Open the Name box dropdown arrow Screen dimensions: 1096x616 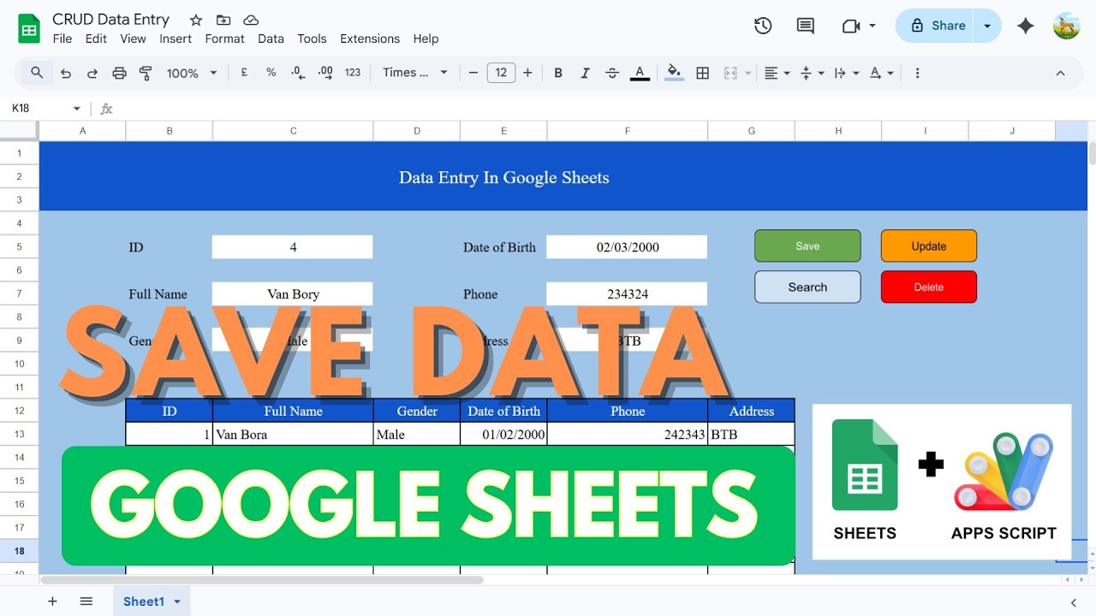point(76,109)
